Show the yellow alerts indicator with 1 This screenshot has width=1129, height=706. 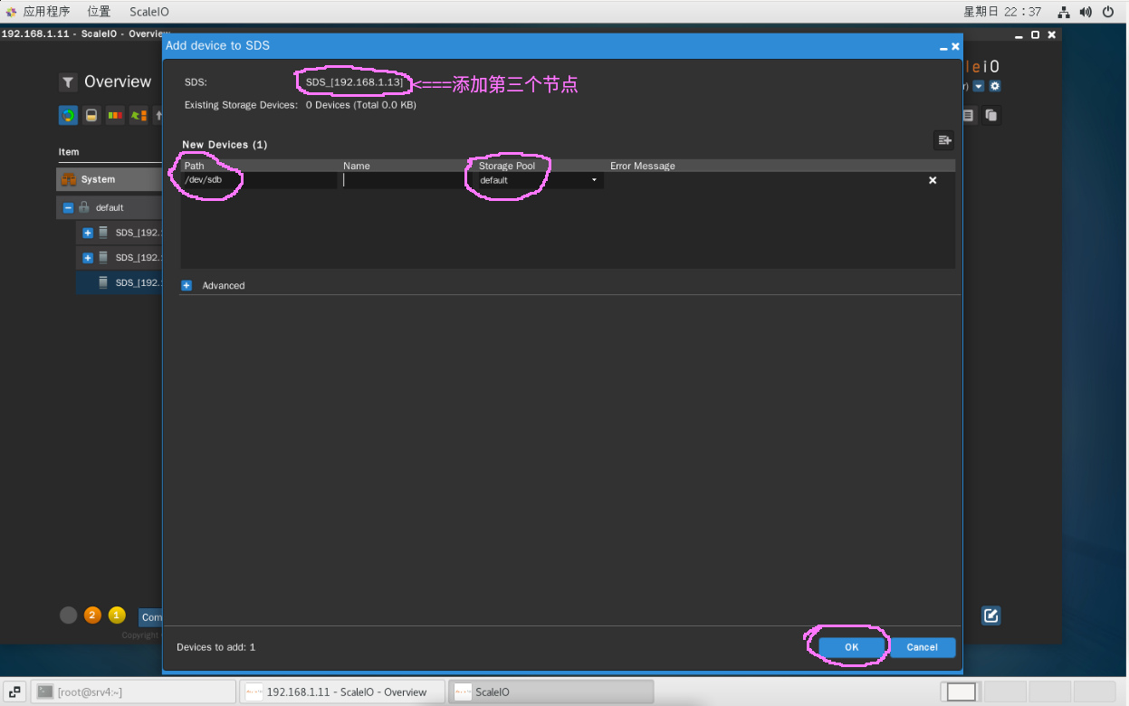tap(117, 615)
